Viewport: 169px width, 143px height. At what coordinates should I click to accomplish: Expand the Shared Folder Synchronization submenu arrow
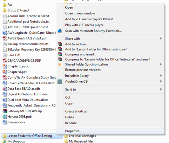tap(161, 65)
